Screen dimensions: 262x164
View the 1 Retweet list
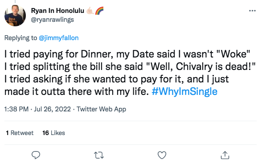click(x=20, y=133)
